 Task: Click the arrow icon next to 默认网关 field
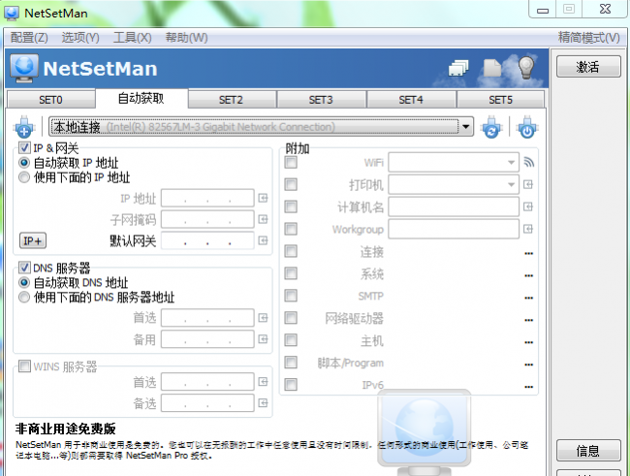[263, 240]
